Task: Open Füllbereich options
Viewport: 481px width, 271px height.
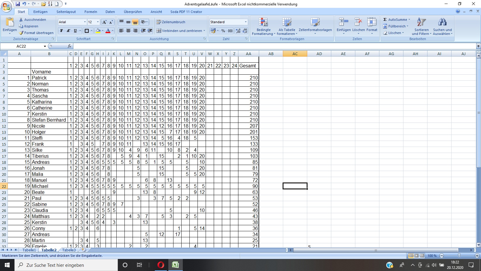Action: pyautogui.click(x=396, y=26)
